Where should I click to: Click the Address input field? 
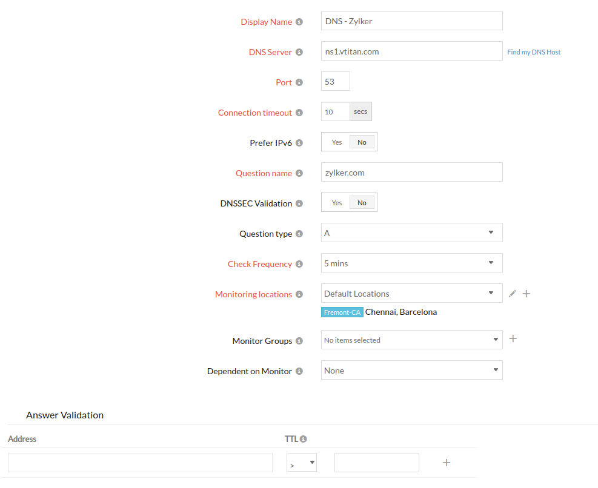pyautogui.click(x=140, y=463)
